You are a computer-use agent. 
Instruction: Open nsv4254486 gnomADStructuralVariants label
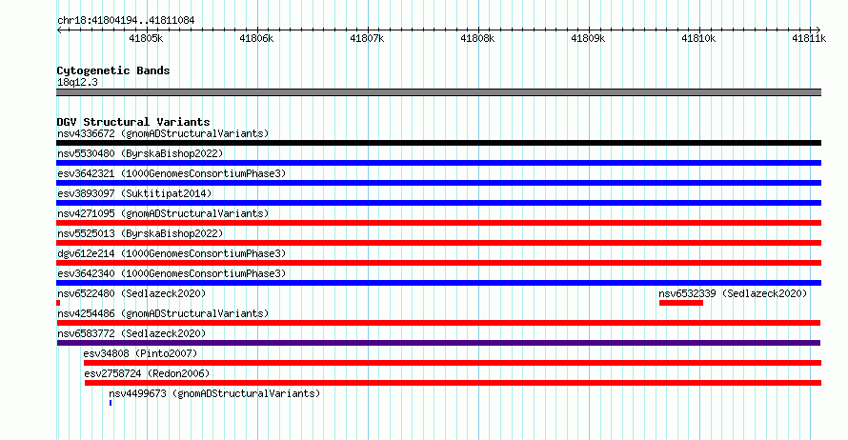(163, 313)
